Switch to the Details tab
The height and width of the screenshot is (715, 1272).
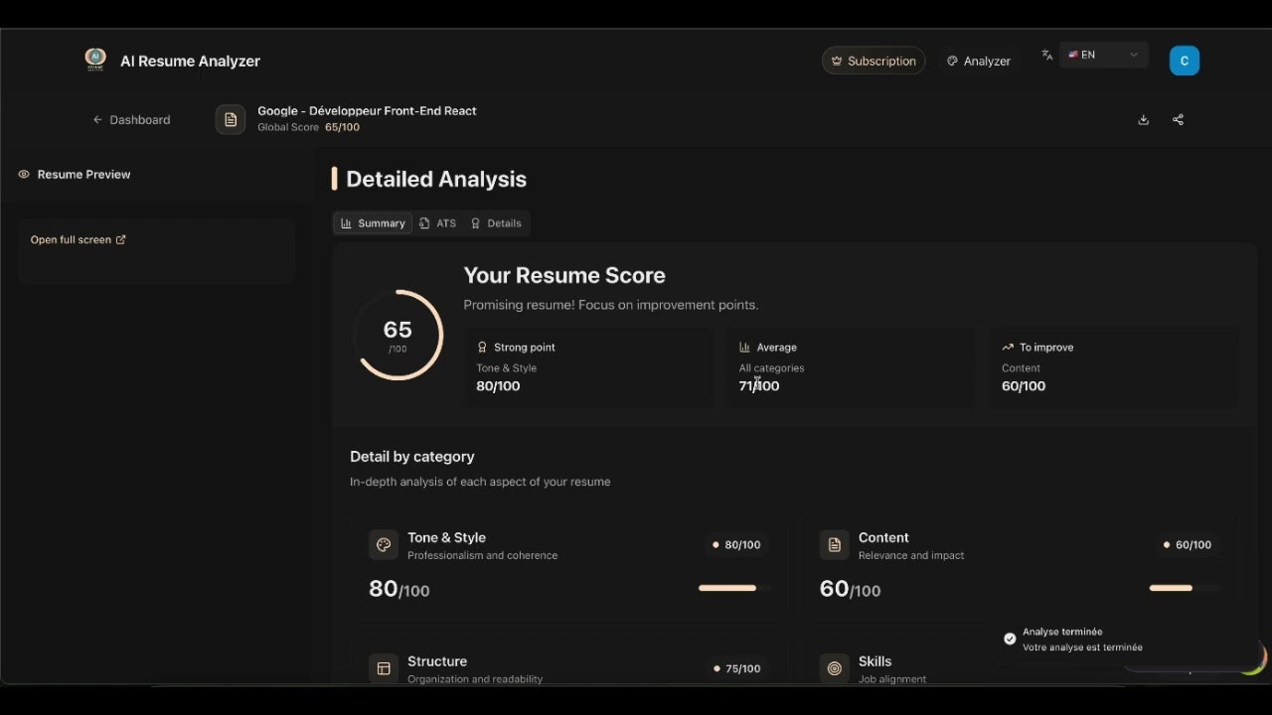point(496,222)
